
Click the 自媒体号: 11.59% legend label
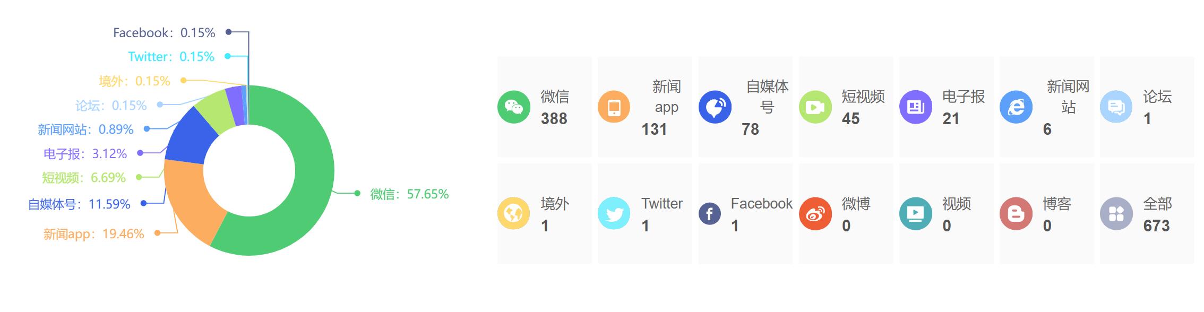coord(79,204)
